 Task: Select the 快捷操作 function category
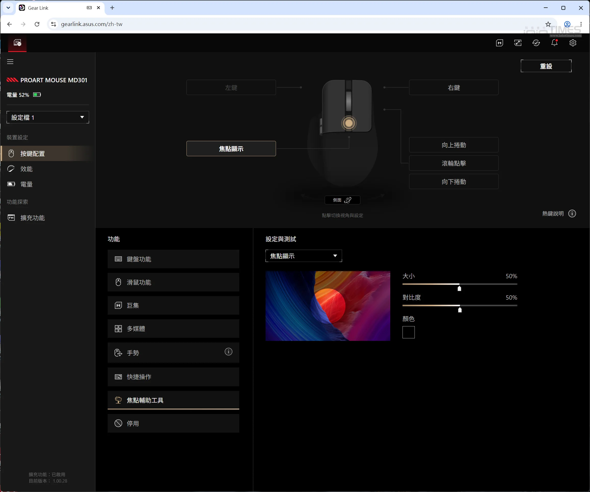coord(173,377)
